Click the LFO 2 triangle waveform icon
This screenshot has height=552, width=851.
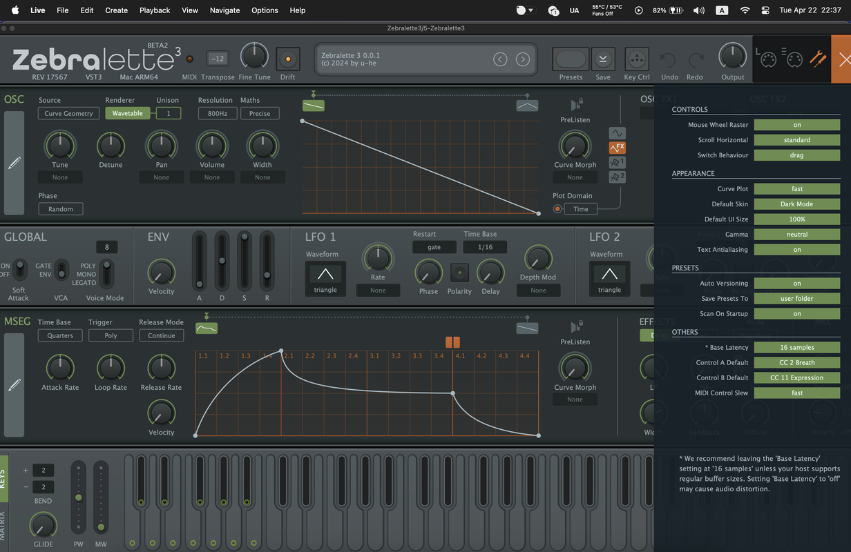tap(609, 273)
